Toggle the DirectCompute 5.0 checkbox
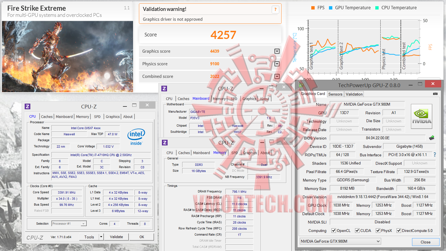The image size is (446, 251). [x=399, y=231]
